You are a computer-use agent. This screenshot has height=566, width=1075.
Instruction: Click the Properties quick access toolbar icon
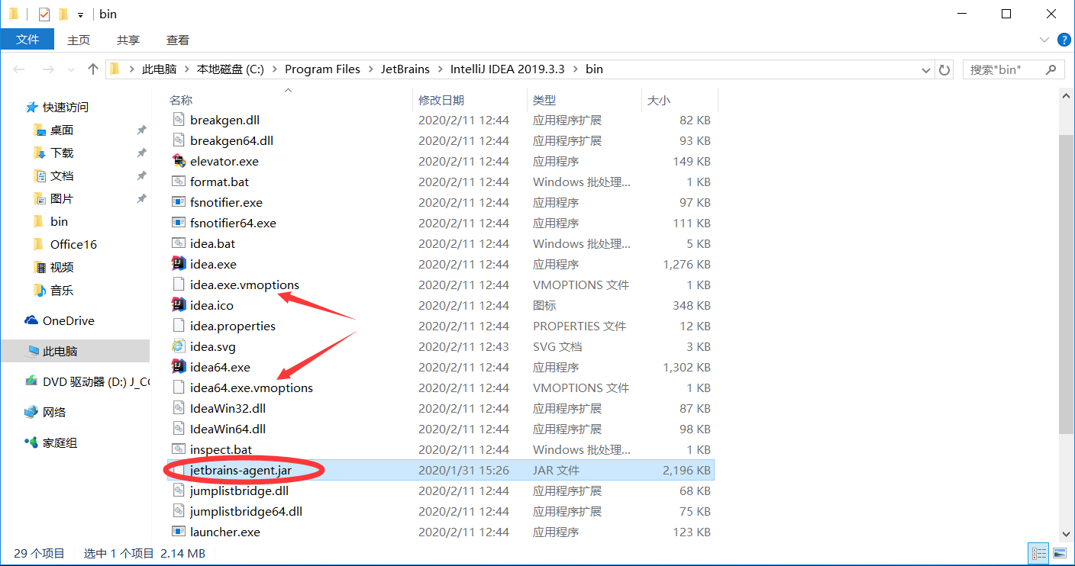pos(44,14)
